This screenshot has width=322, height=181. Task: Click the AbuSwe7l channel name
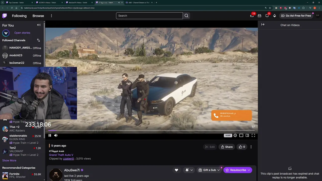tap(72, 170)
